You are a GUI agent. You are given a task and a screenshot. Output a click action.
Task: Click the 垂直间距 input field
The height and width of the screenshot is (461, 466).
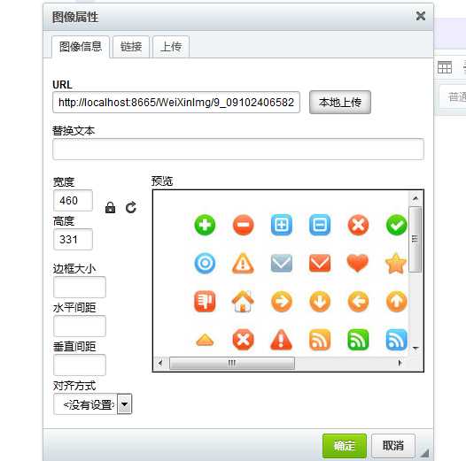80,365
